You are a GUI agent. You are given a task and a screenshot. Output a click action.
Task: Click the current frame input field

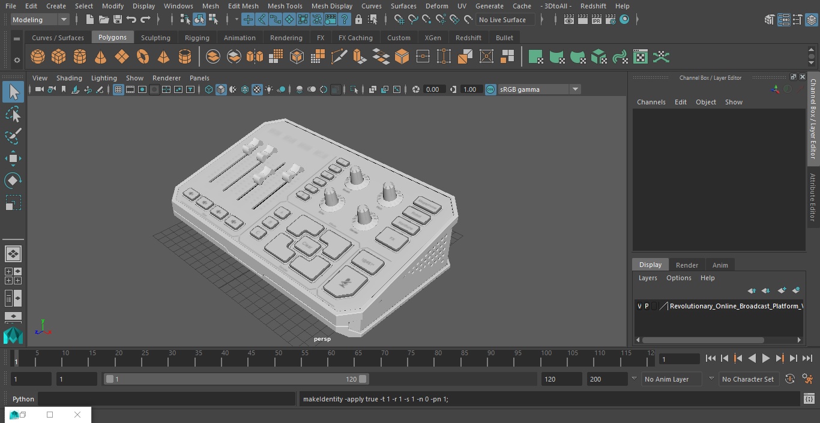[x=680, y=359]
